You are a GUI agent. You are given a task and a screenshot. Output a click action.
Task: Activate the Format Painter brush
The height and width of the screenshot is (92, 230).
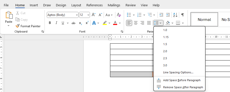tap(28, 26)
